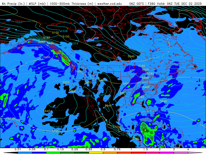Screen dimensions: 206x154
Task: Click the '1.5' legend value
Action: tap(145, 149)
